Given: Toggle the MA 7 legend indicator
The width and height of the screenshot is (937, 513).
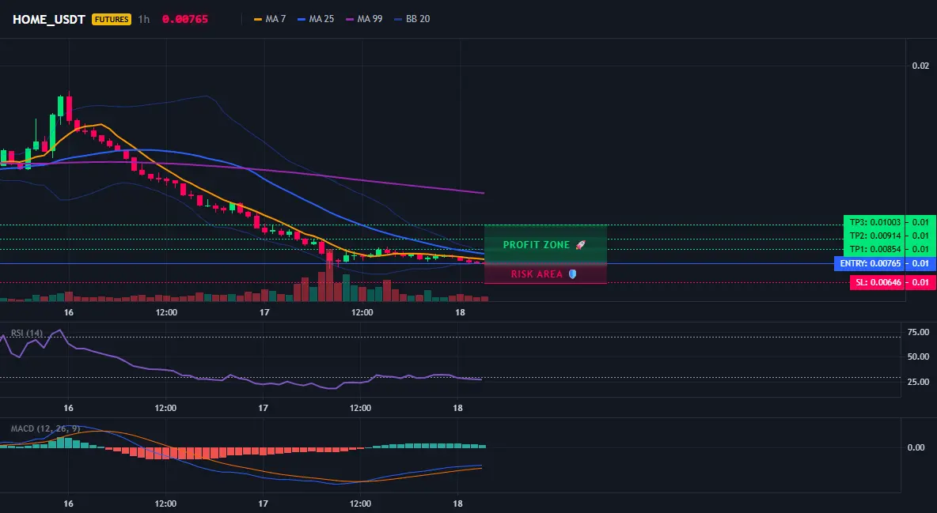Looking at the screenshot, I should tap(270, 19).
